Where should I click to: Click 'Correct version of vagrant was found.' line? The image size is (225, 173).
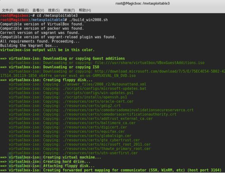[x=40, y=33]
